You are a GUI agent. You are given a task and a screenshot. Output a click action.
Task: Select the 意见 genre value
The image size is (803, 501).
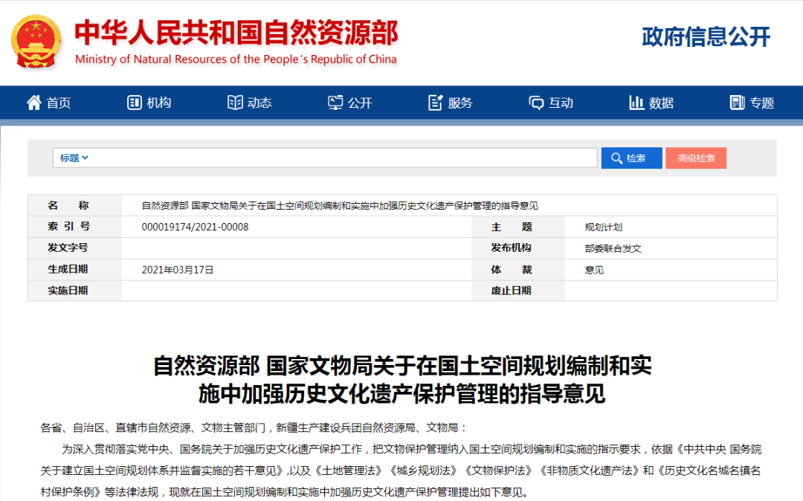594,270
